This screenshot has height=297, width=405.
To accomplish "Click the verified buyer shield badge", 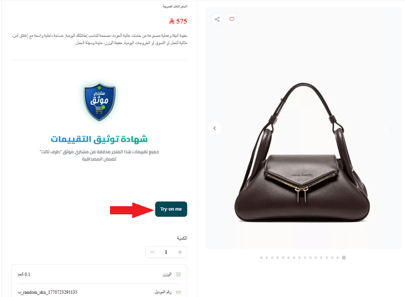I will tap(99, 102).
